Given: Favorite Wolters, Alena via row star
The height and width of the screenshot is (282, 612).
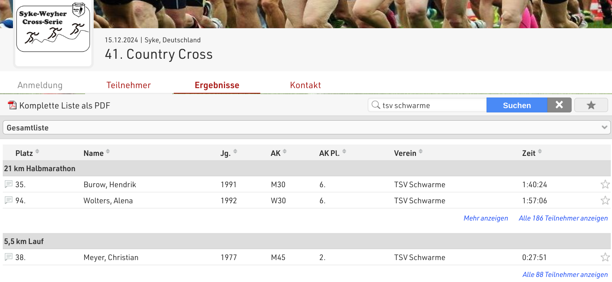Looking at the screenshot, I should [x=605, y=200].
